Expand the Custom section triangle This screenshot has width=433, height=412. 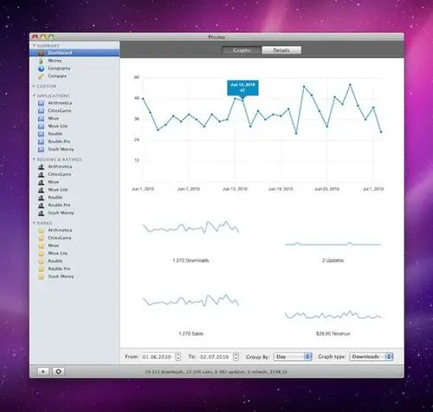point(34,86)
